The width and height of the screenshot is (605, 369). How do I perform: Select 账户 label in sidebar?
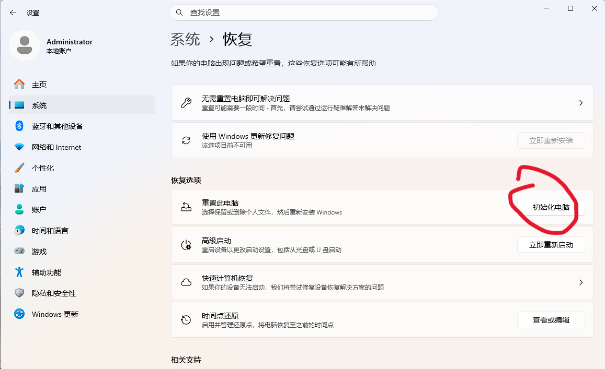(x=39, y=209)
